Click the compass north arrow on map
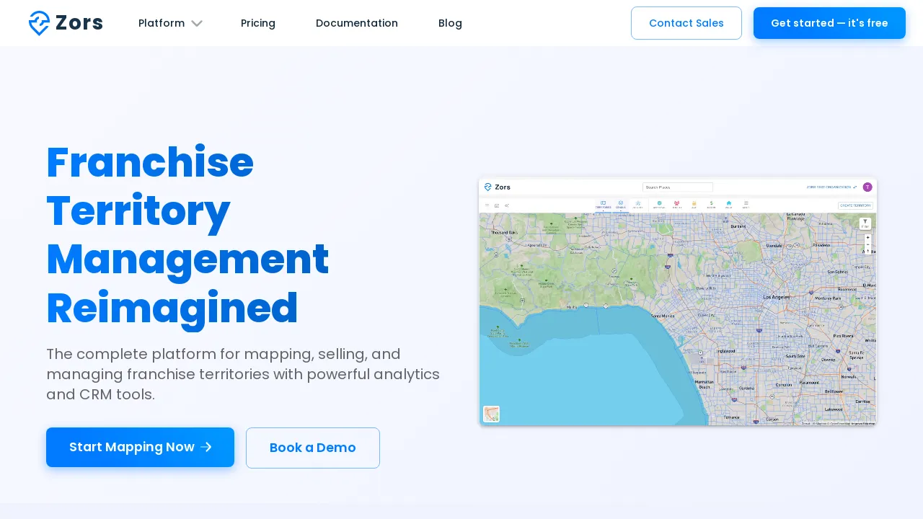This screenshot has width=923, height=519. coord(867,250)
